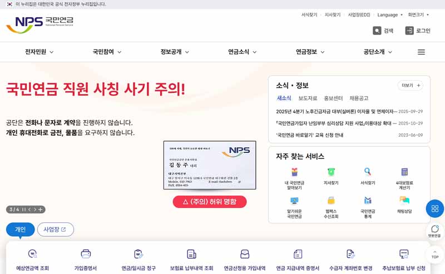Open 연금산정용 가입내역 icon
The width and height of the screenshot is (445, 274).
click(245, 254)
